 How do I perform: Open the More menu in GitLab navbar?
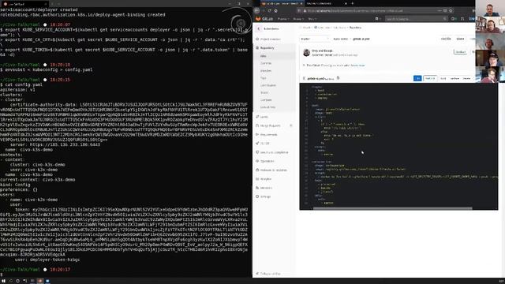(x=312, y=19)
